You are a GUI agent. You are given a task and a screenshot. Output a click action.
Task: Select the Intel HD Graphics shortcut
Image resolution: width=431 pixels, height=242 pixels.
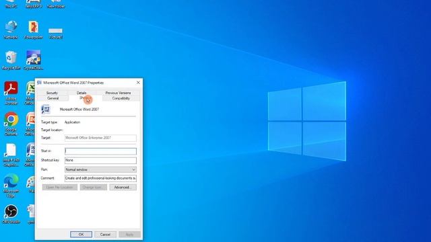pos(11,155)
